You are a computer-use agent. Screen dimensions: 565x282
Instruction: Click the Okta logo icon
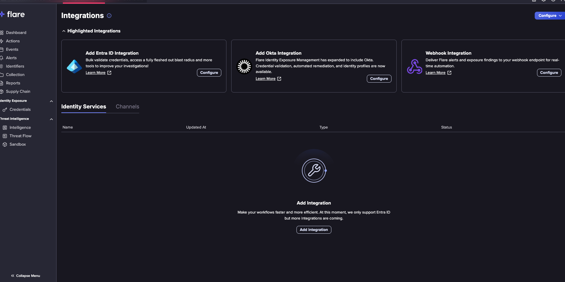[244, 66]
